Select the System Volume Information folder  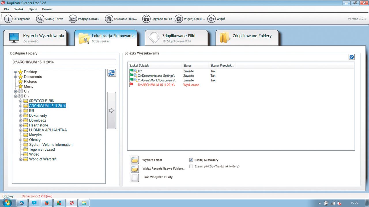(51, 145)
